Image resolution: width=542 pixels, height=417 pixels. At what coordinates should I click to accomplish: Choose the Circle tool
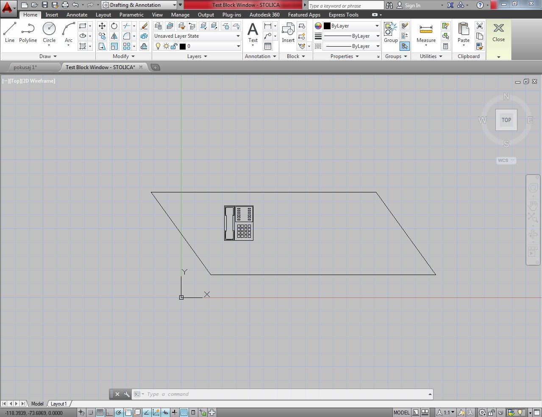point(49,33)
